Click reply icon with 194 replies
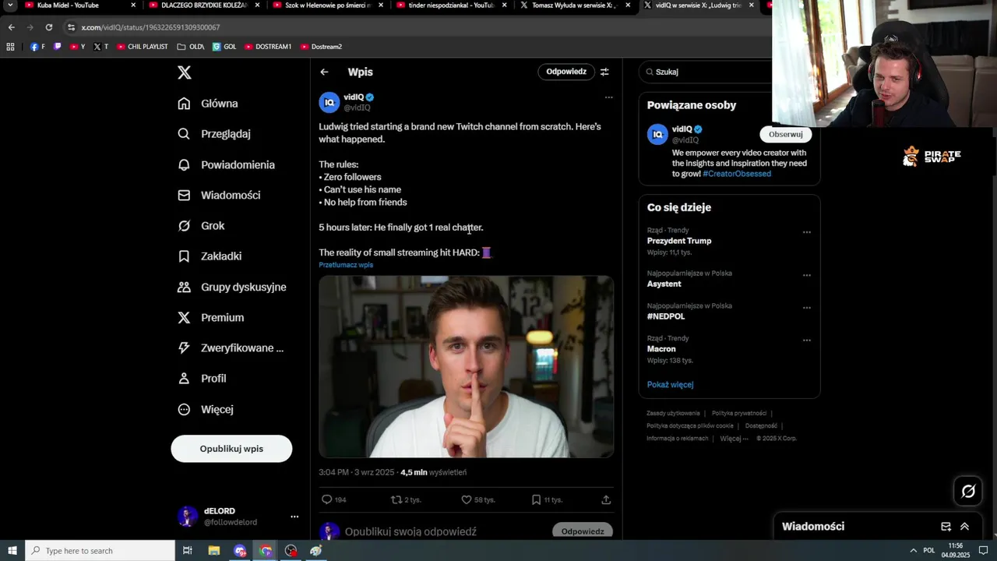 327,499
